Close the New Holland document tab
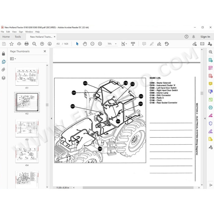The height and width of the screenshot is (214, 214). click(x=54, y=37)
